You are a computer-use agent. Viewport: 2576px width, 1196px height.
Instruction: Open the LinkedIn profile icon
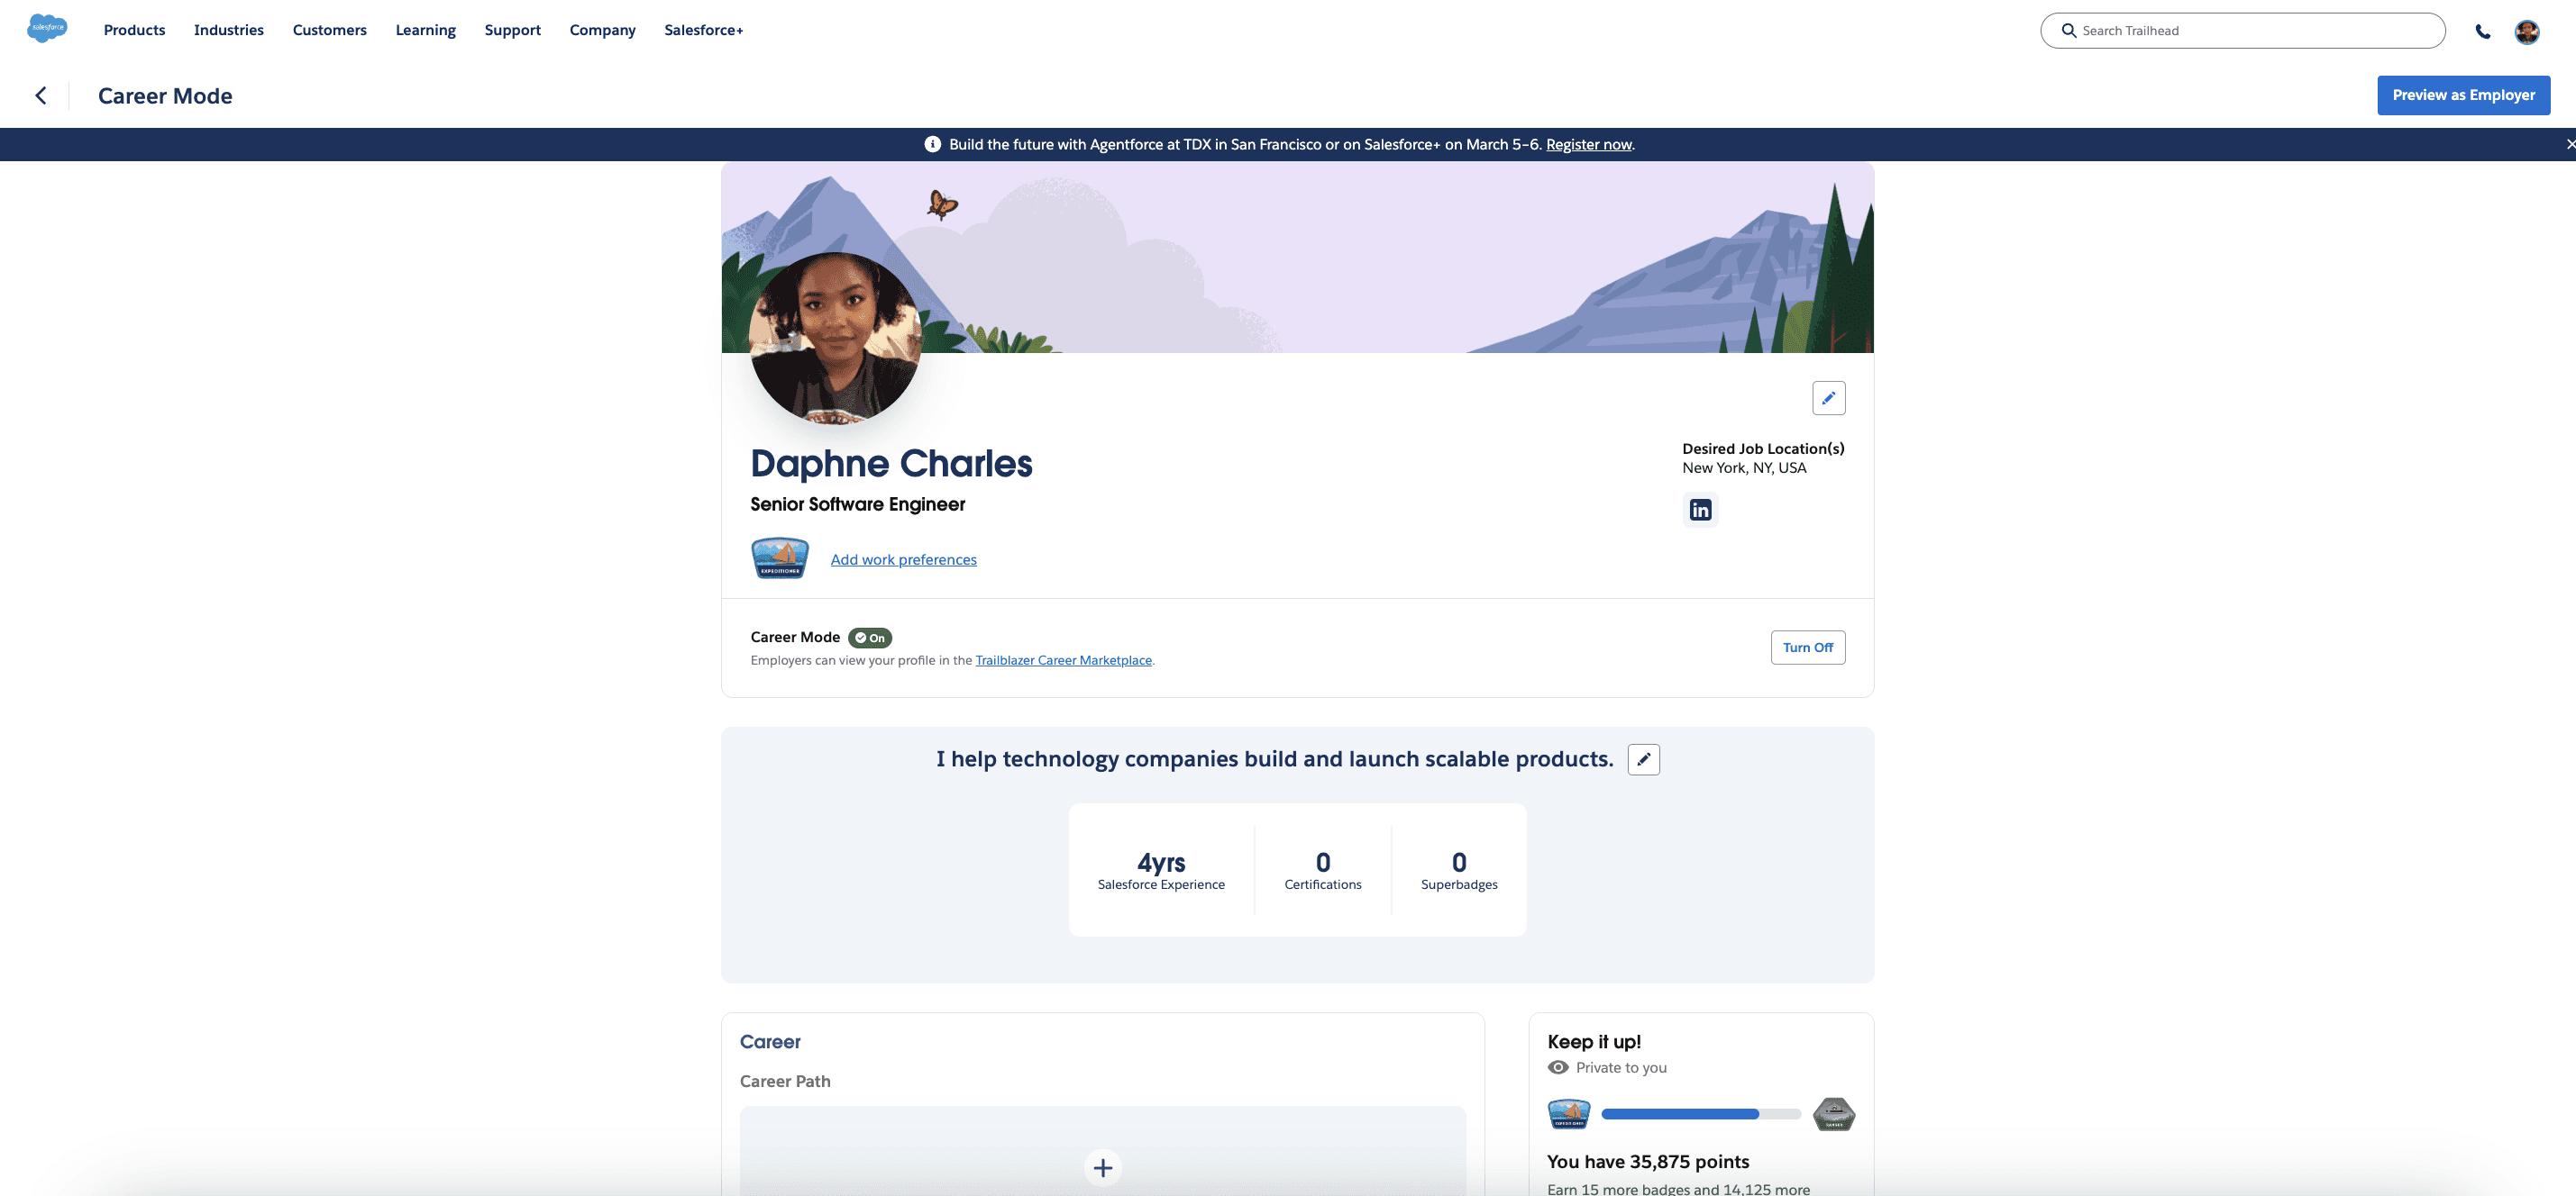1700,510
